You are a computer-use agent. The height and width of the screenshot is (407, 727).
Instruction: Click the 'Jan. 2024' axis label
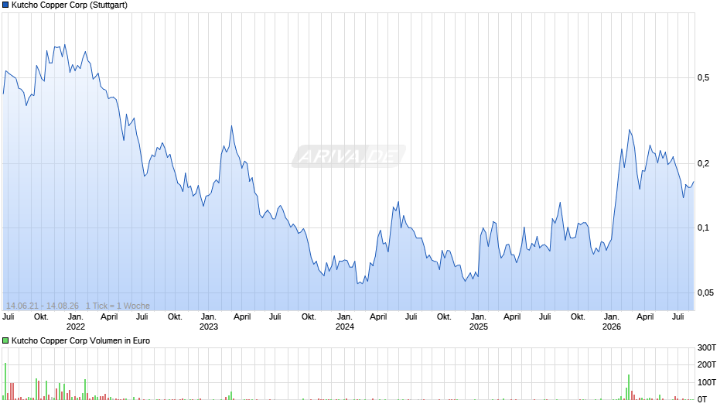tap(344, 322)
